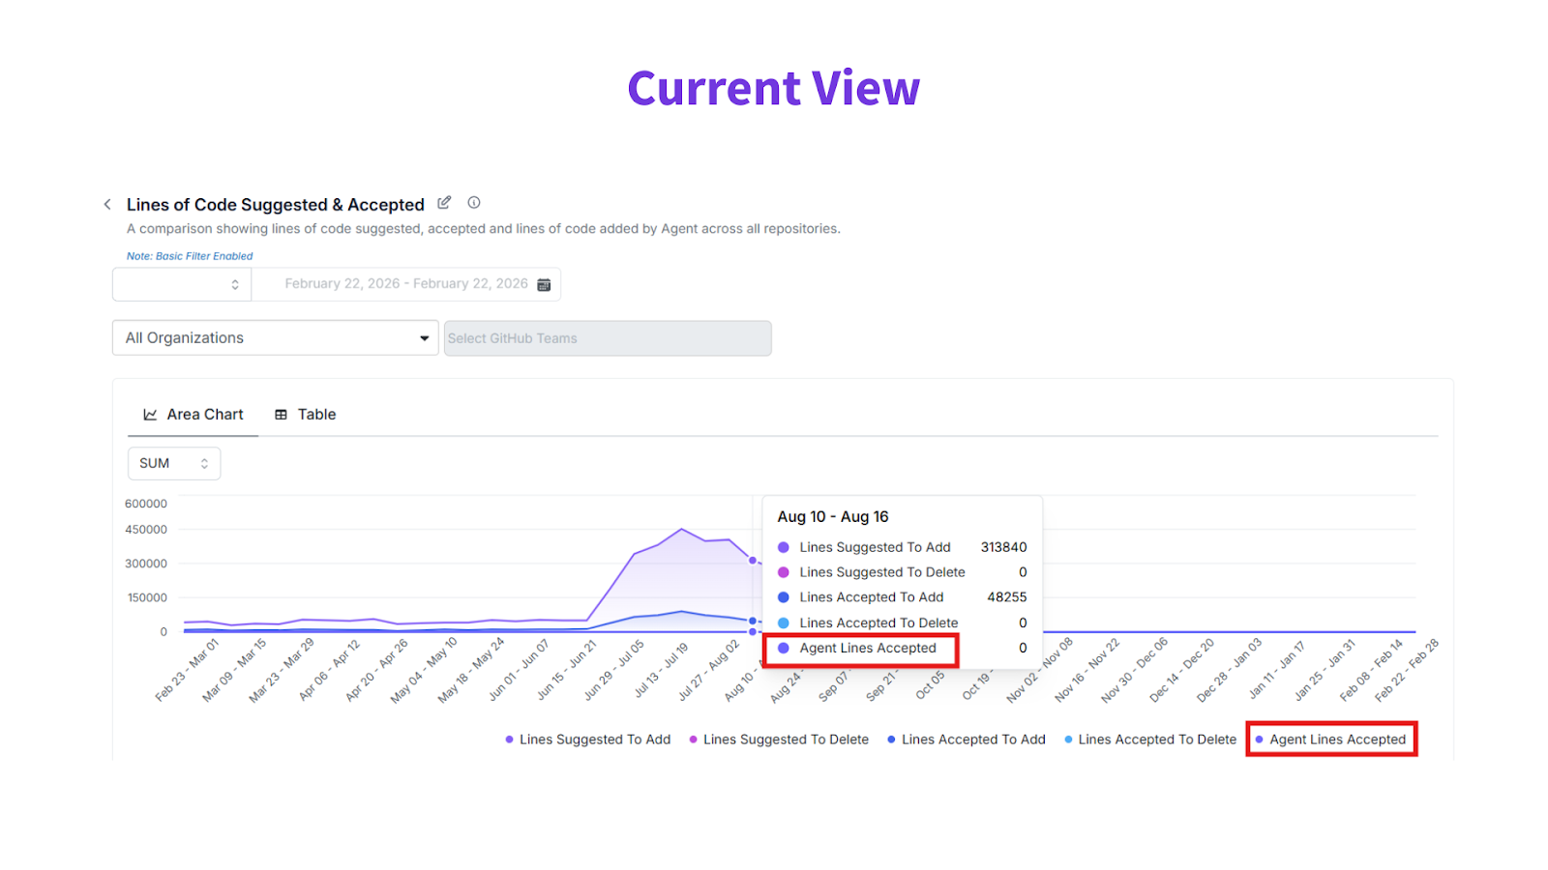Click the Area Chart tab icon
1548x870 pixels.
(x=150, y=415)
